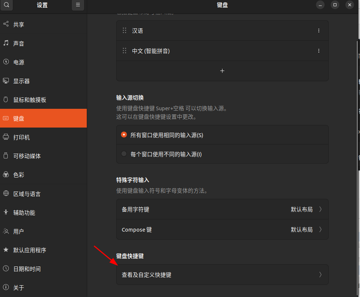Image resolution: width=360 pixels, height=297 pixels.
Task: Click the 鼠标和触摸板 mouse icon
Action: tap(6, 99)
